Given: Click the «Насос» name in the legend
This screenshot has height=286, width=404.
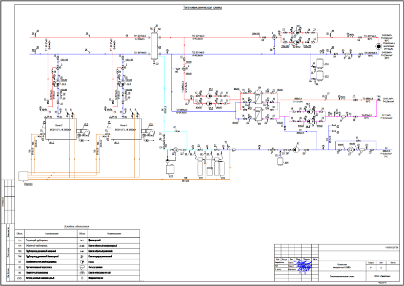Looking at the screenshot, I should point(91,262).
